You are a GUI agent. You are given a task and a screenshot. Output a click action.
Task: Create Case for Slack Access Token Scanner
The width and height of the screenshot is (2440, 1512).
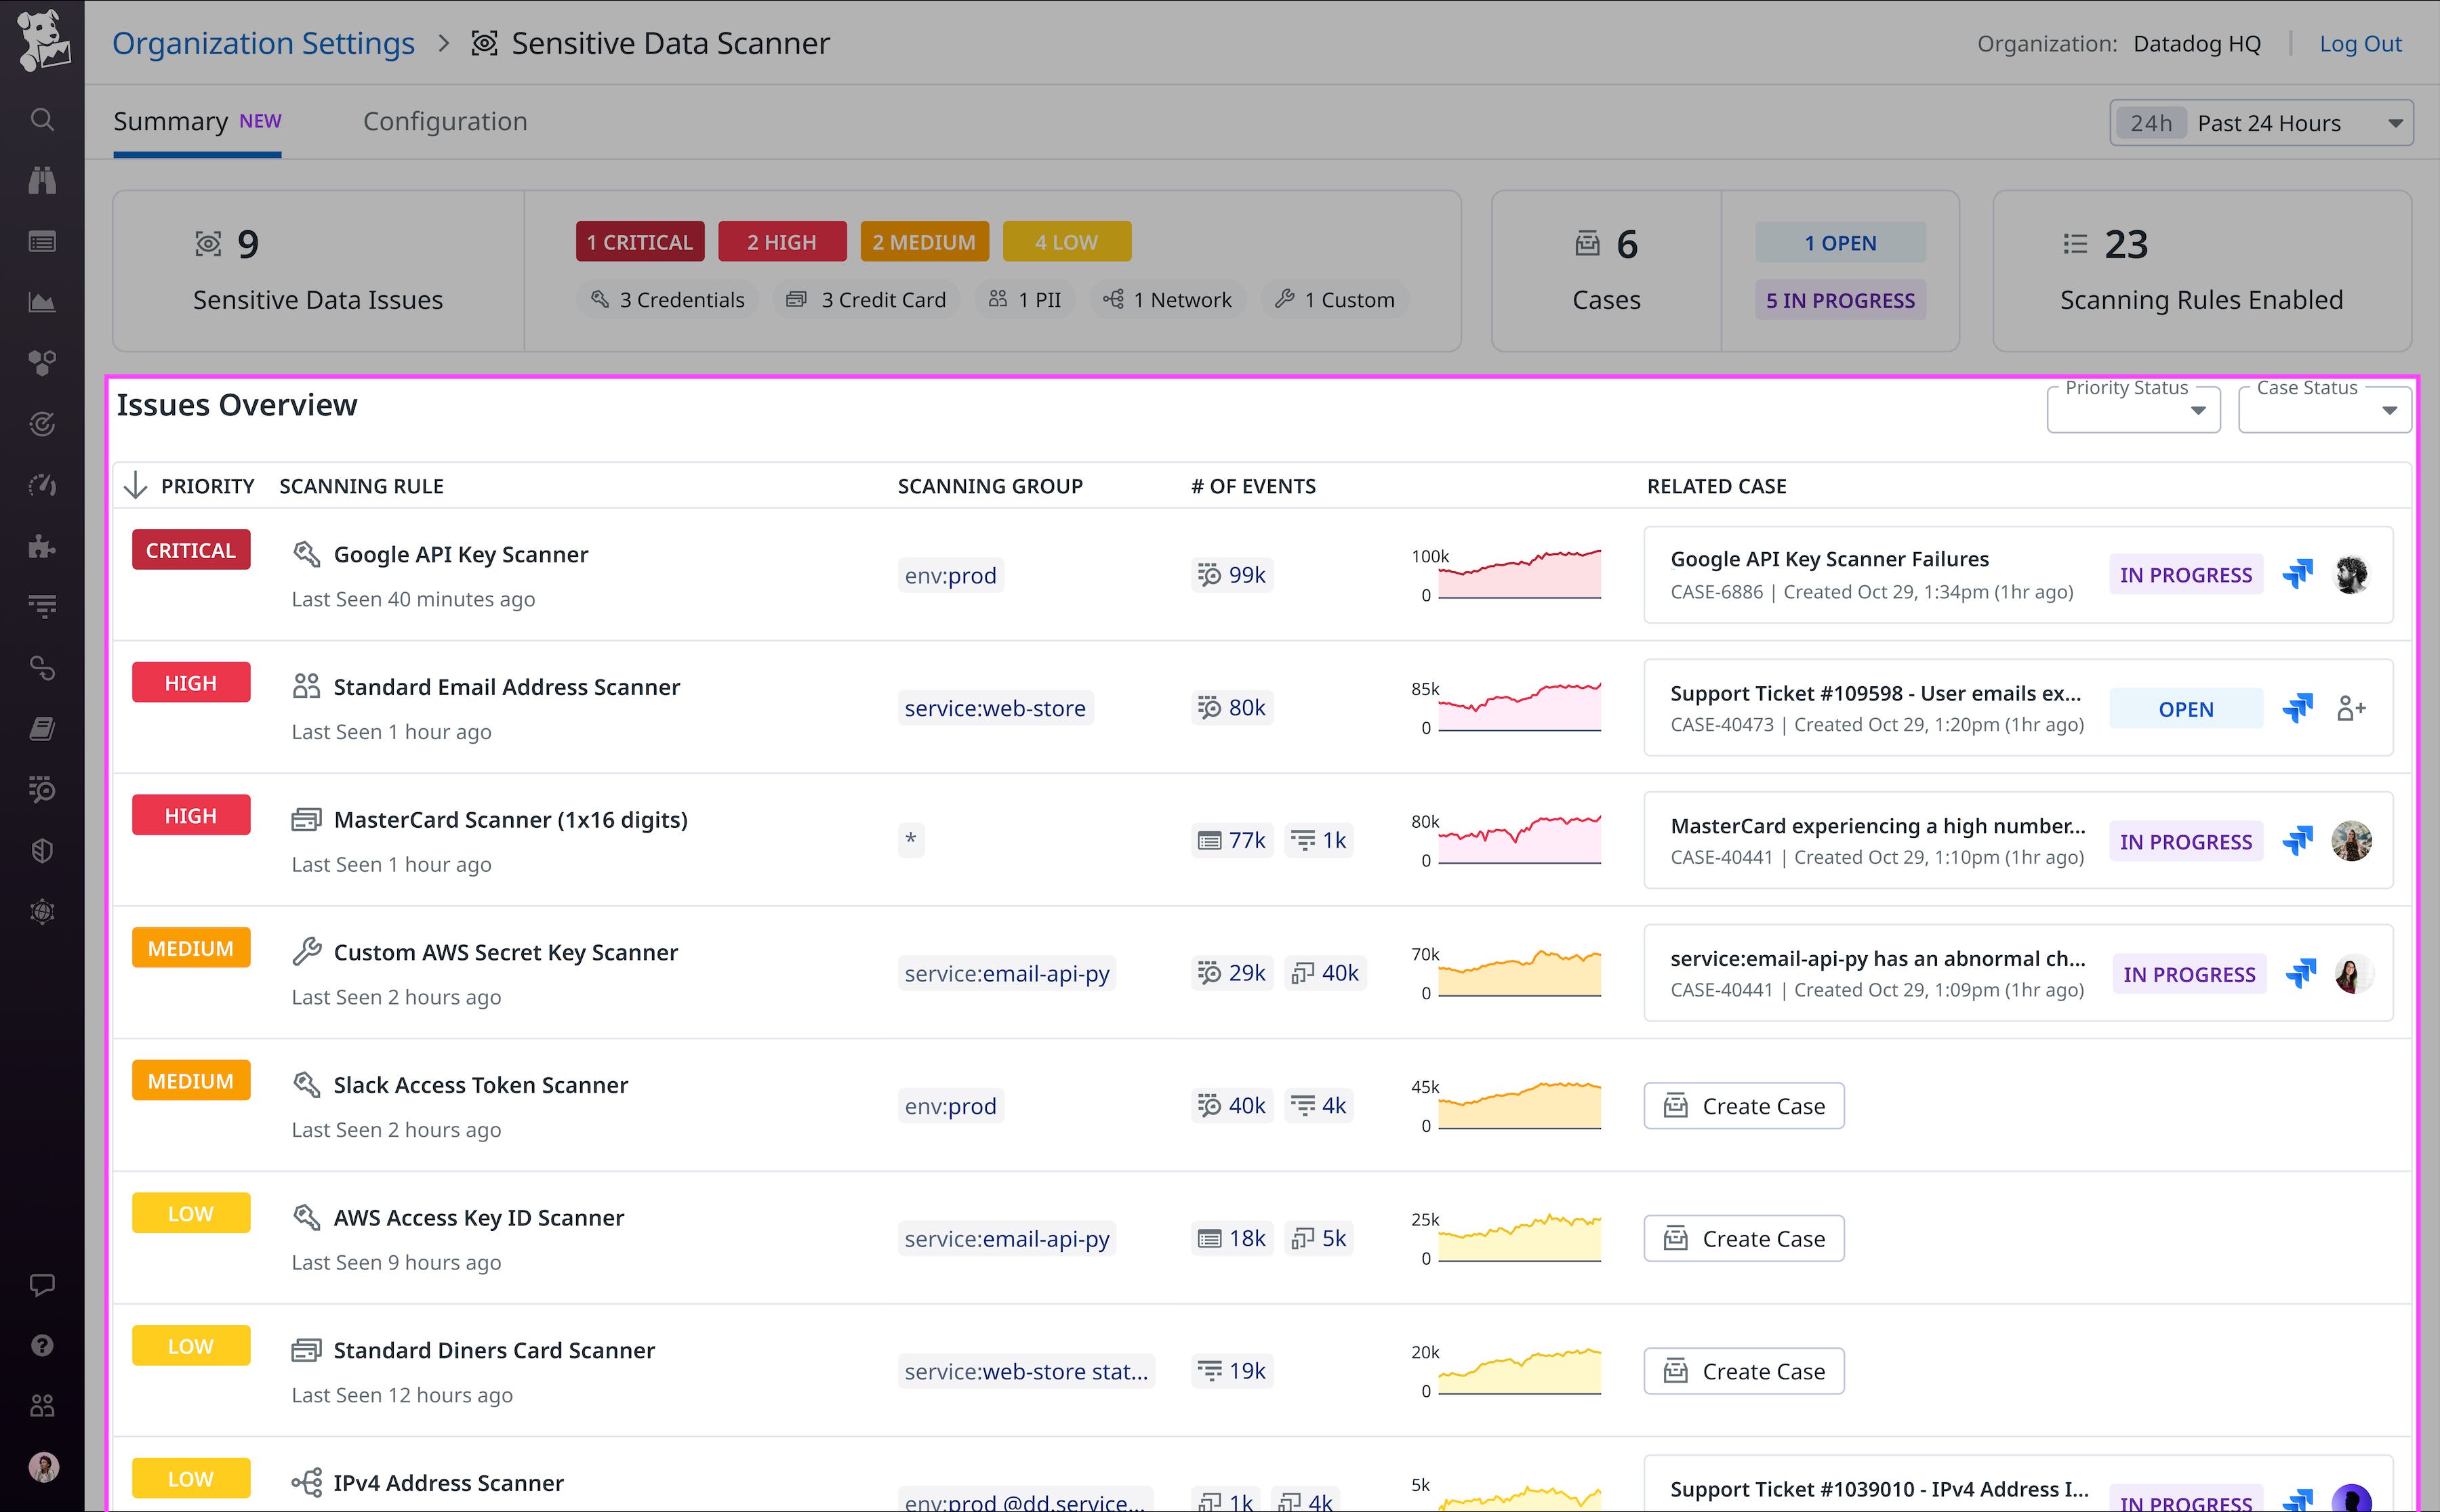tap(1743, 1105)
